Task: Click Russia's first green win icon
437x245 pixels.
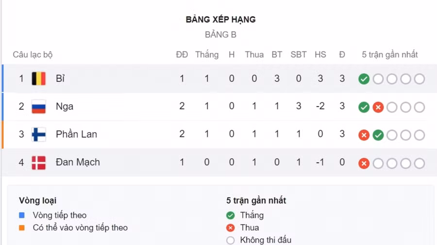Action: click(364, 107)
